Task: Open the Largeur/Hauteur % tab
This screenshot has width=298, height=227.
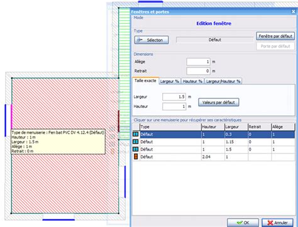Action: pyautogui.click(x=223, y=82)
